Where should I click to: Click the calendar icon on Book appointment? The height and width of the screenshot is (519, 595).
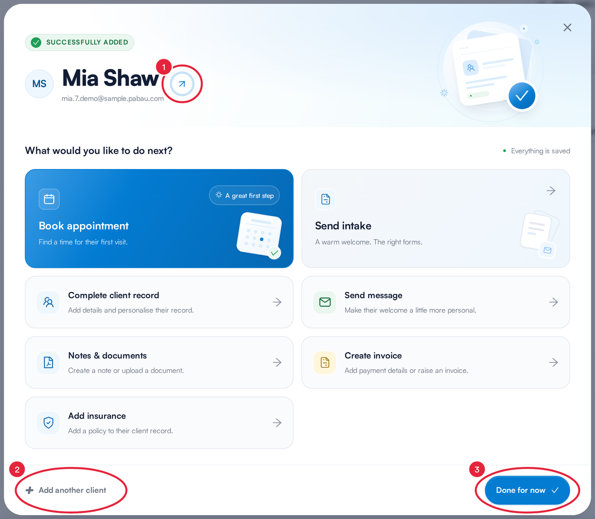49,199
